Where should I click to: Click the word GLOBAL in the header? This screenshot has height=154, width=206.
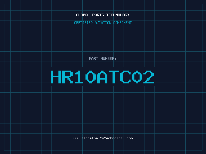(x=83, y=15)
